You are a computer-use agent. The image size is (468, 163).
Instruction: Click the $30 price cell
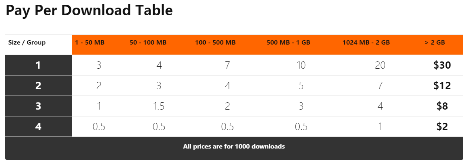click(x=442, y=65)
